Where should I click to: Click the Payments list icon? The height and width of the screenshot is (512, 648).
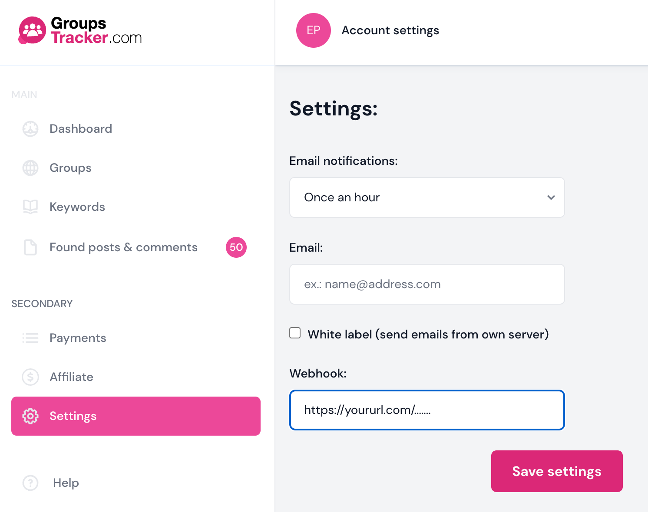pyautogui.click(x=30, y=338)
